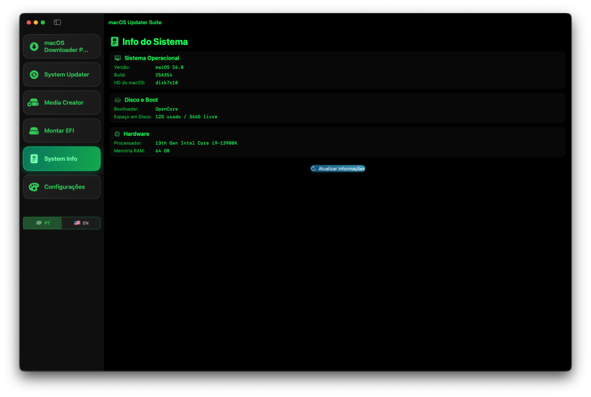Click the Hardware chip icon

(x=117, y=134)
